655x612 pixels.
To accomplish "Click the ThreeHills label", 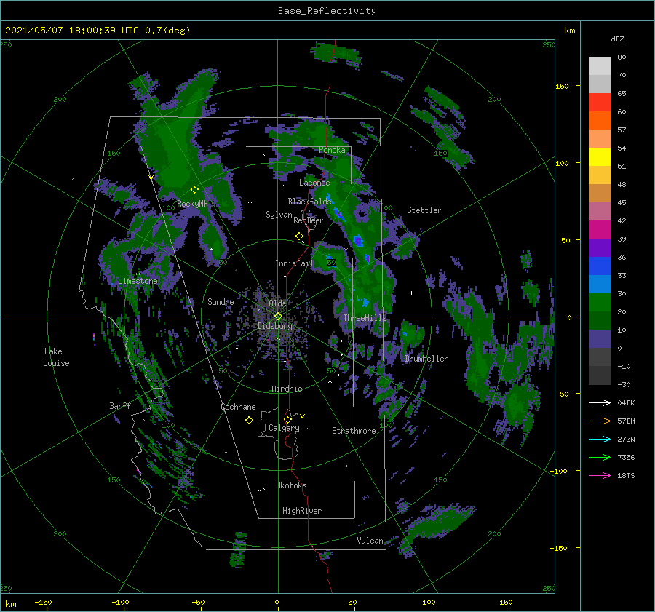I will (365, 318).
